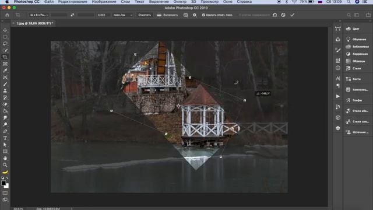Select the Paint Bucket tool
Viewport: 373px width, 210px height.
[x=5, y=111]
